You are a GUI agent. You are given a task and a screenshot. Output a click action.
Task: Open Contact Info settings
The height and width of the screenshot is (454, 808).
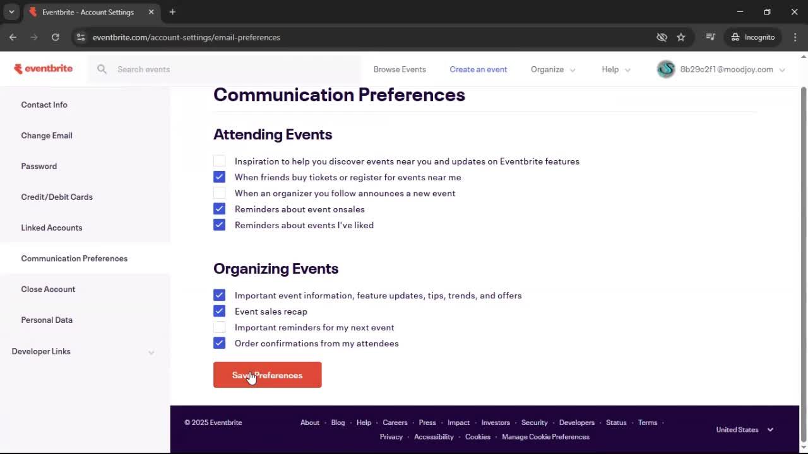click(44, 105)
